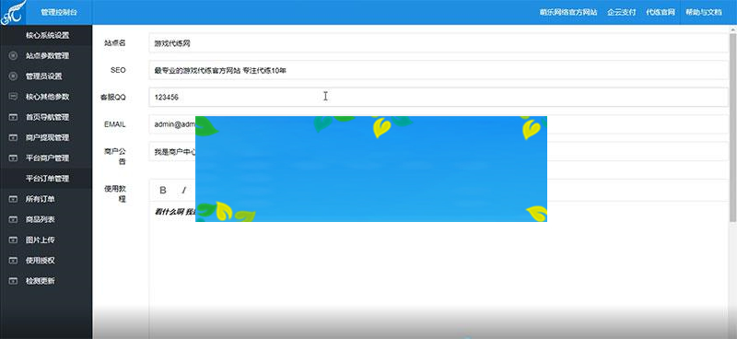Click the icon beside 商户提现管理
Viewport: 737px width, 339px height.
[x=13, y=138]
